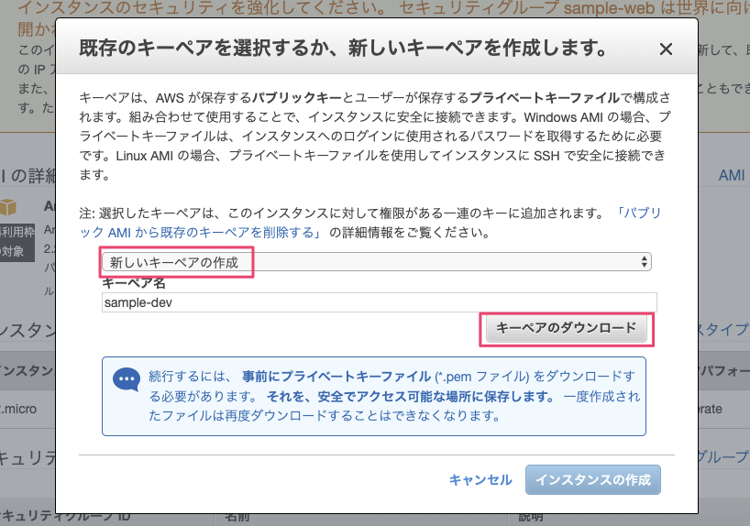Click the partially hidden グループ edit link

(x=723, y=456)
